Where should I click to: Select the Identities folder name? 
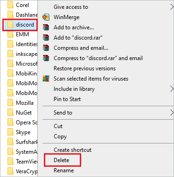(x=27, y=44)
